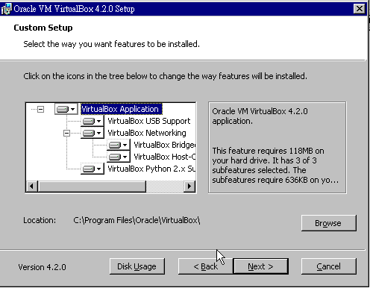Click the VirtualBox installer title bar icon
The width and height of the screenshot is (370, 288).
tap(6, 9)
